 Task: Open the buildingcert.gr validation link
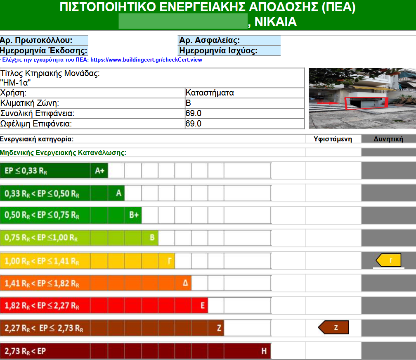pos(146,60)
